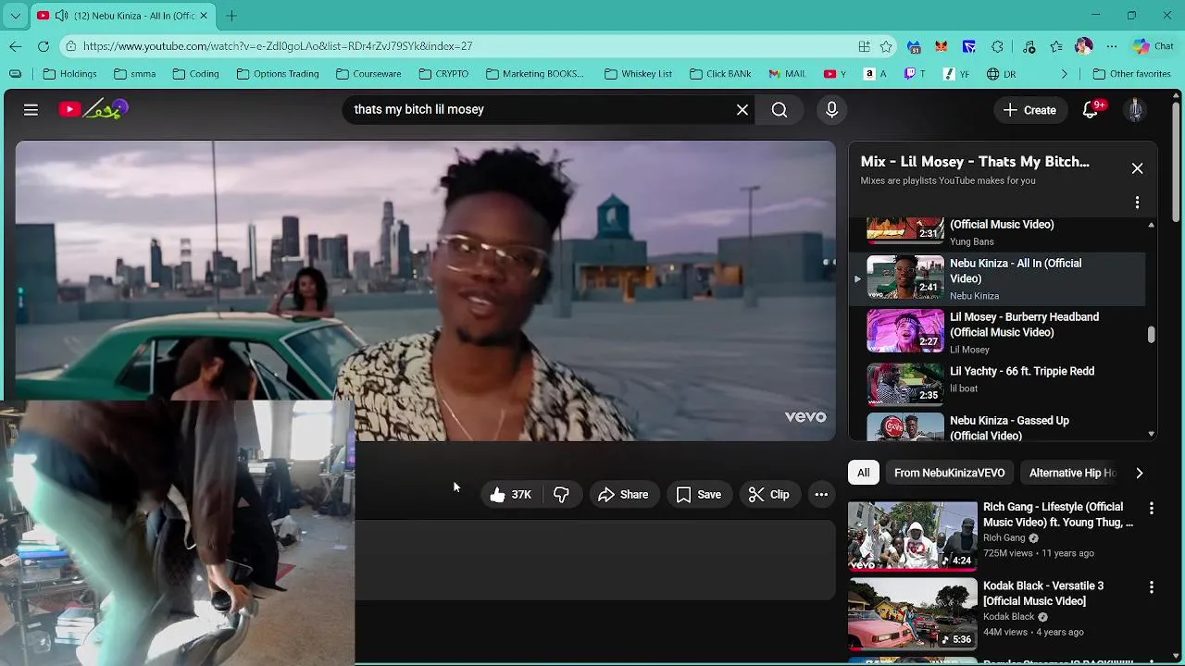
Task: Open the Click BANk favorites folder
Action: click(x=720, y=74)
